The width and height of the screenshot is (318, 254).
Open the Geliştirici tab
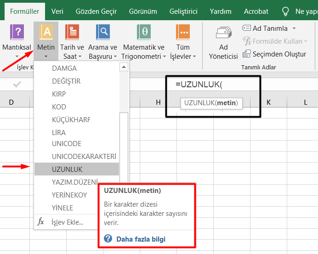[x=183, y=11]
